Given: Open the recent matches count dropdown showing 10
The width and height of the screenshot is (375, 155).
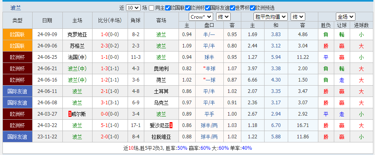Looking at the screenshot, I should click(x=133, y=8).
